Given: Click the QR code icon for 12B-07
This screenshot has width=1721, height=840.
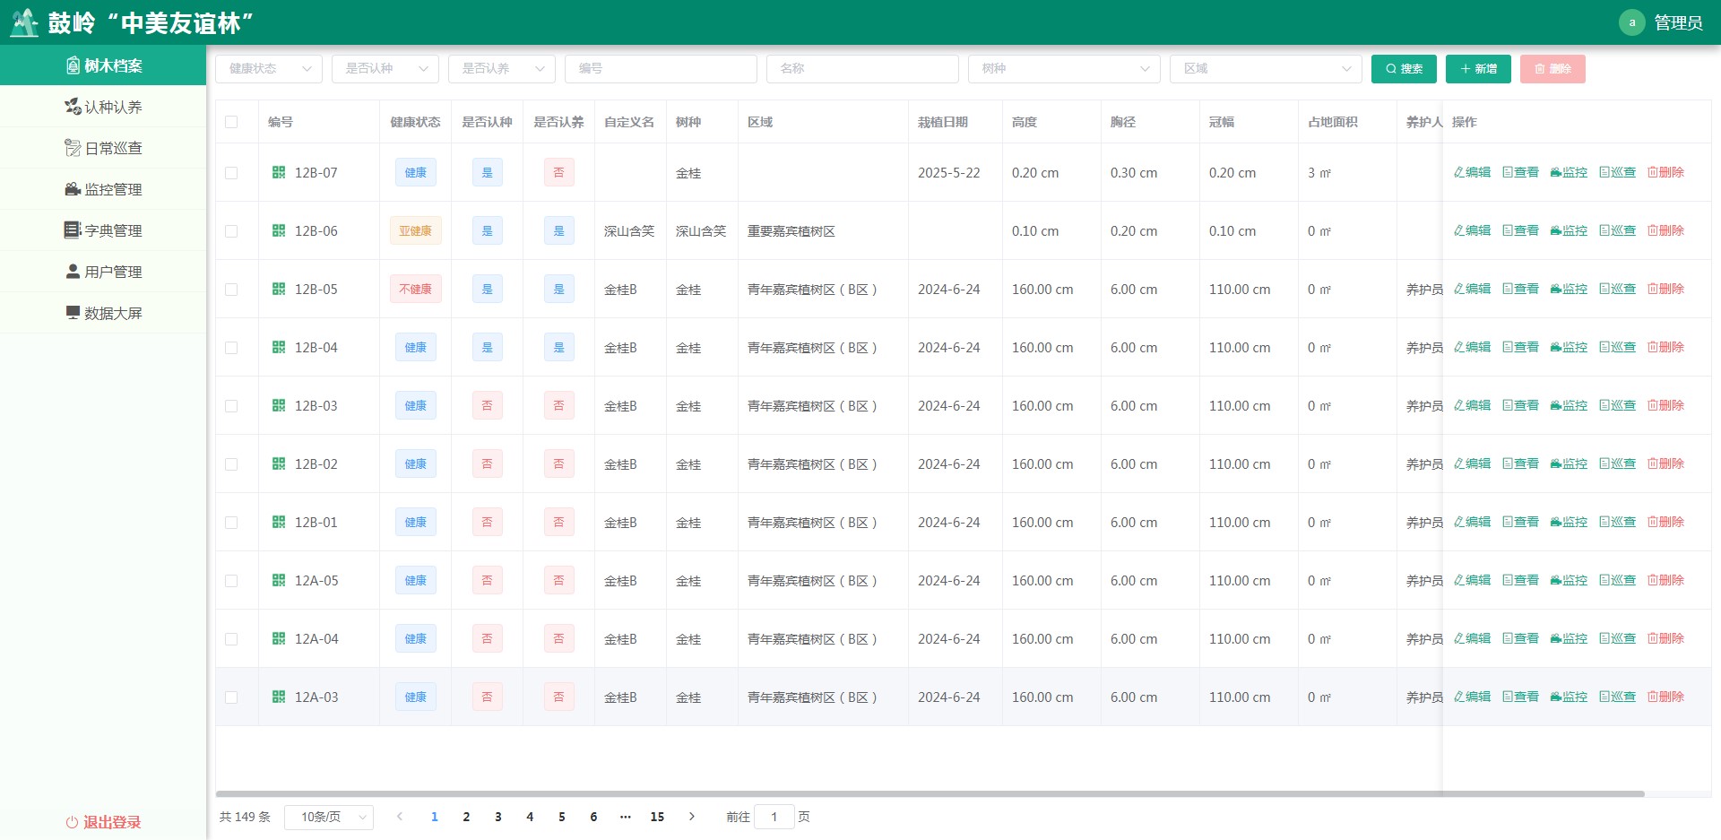Looking at the screenshot, I should [279, 172].
